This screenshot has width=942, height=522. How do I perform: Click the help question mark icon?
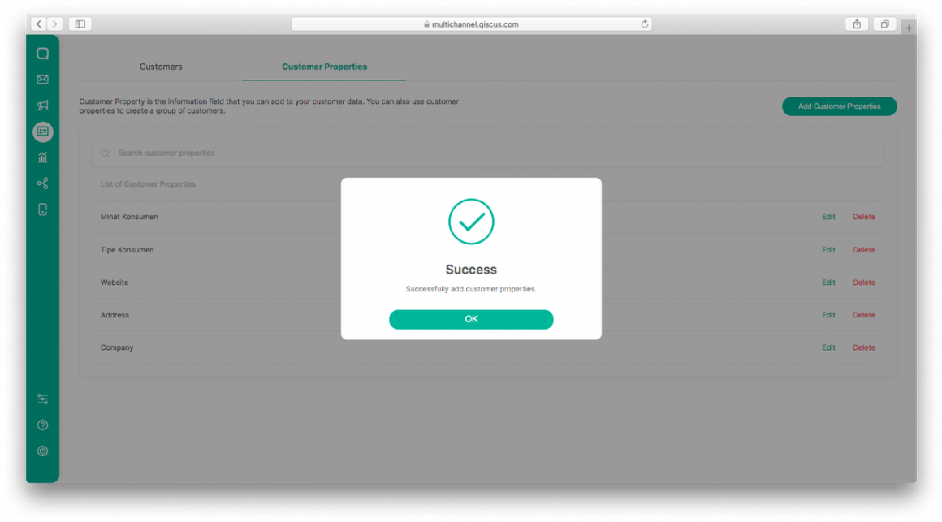42,425
